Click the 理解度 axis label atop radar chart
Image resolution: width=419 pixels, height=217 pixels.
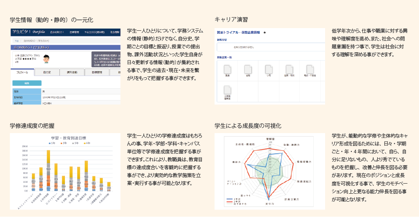(x=270, y=139)
